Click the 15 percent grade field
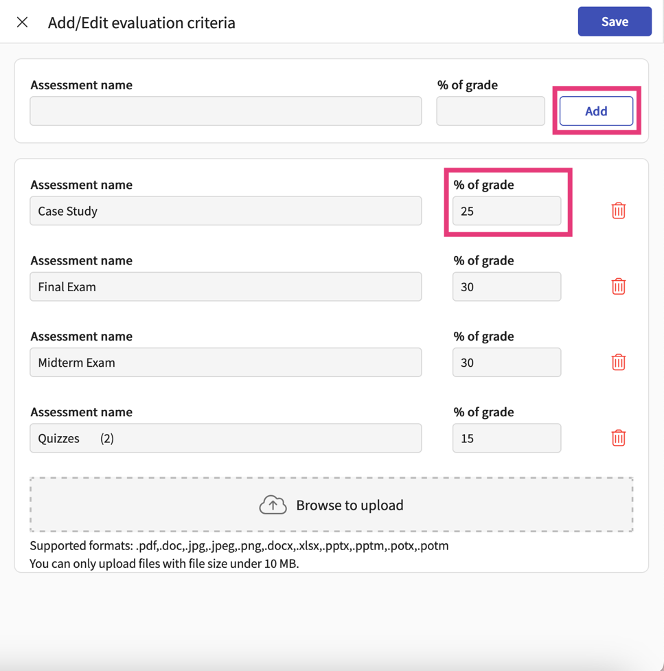664x671 pixels. coord(506,437)
